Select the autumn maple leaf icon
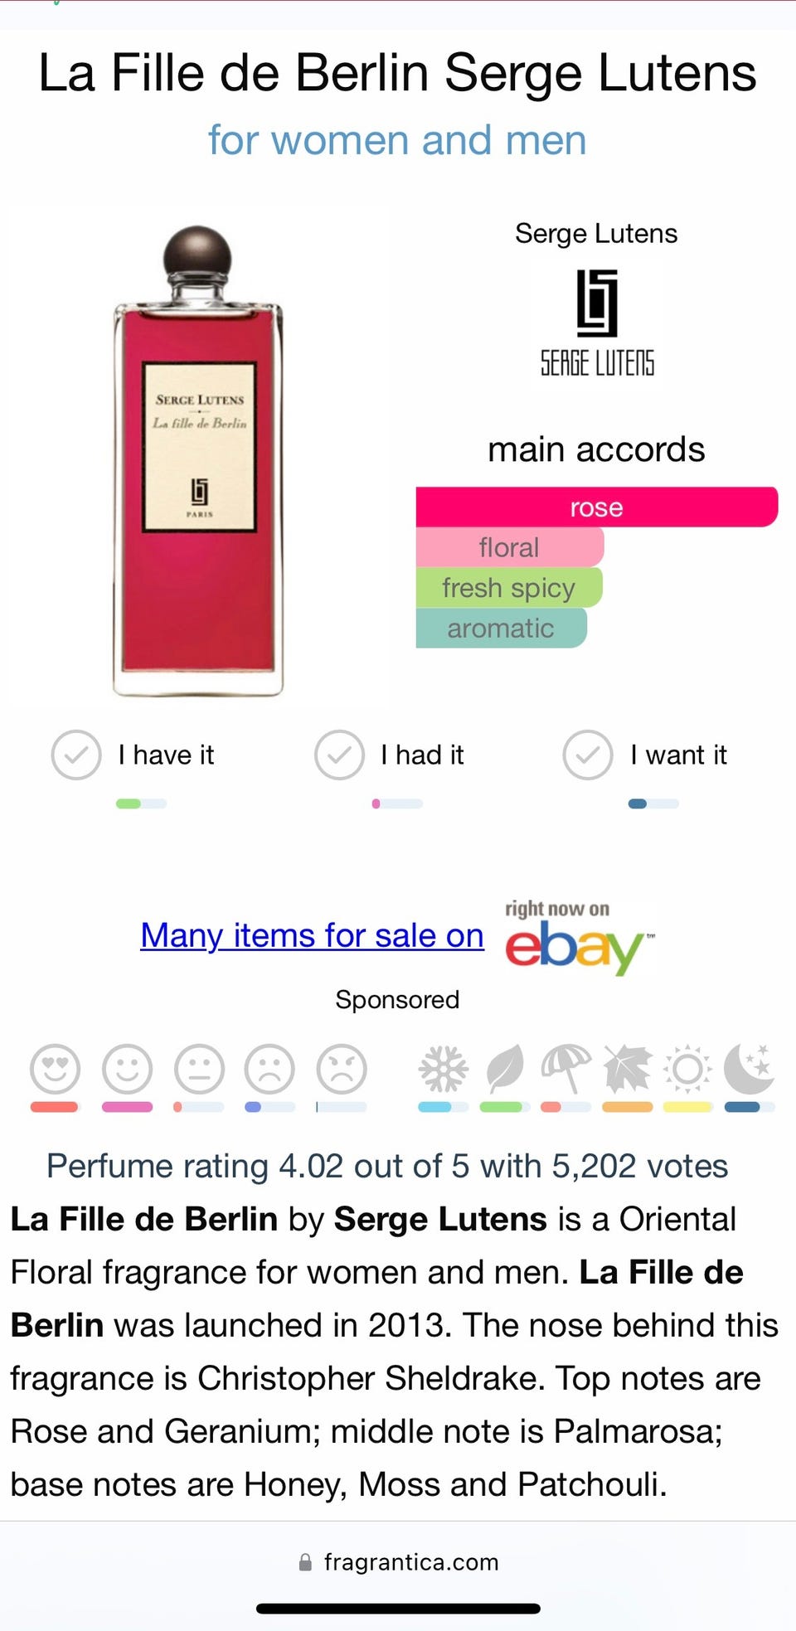796x1631 pixels. (627, 1069)
